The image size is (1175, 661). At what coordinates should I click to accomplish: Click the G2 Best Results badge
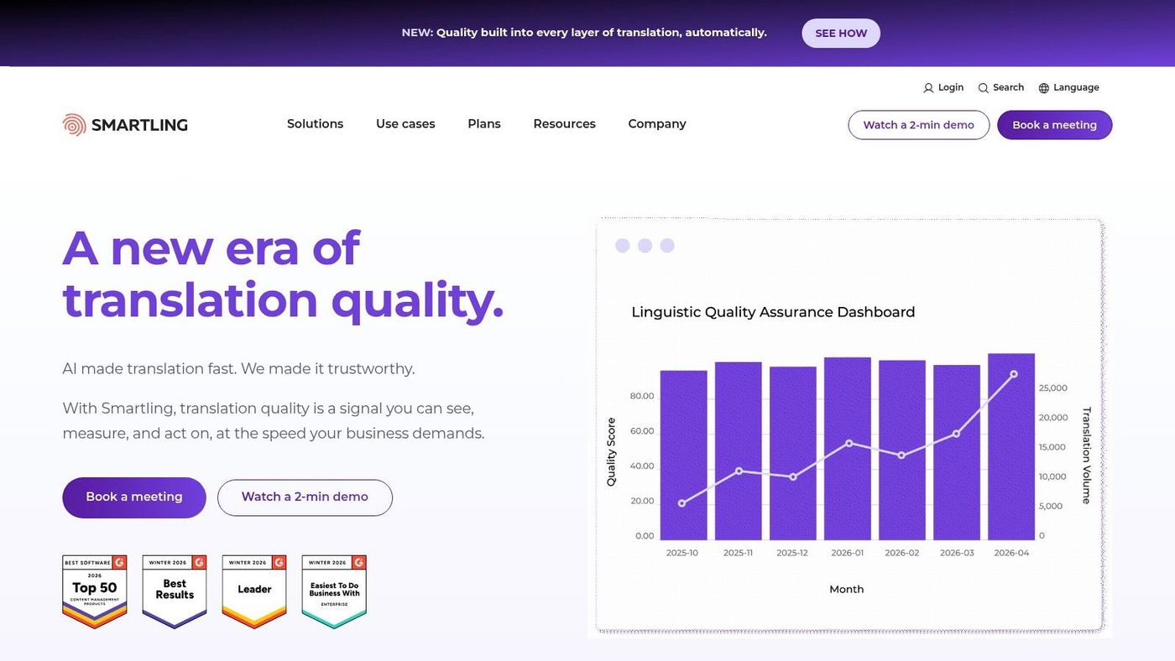point(175,592)
